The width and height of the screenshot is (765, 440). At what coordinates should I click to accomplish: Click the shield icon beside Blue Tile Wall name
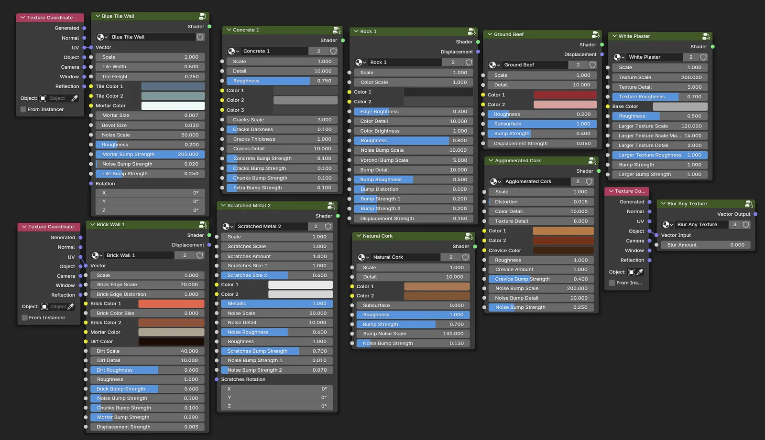[200, 37]
